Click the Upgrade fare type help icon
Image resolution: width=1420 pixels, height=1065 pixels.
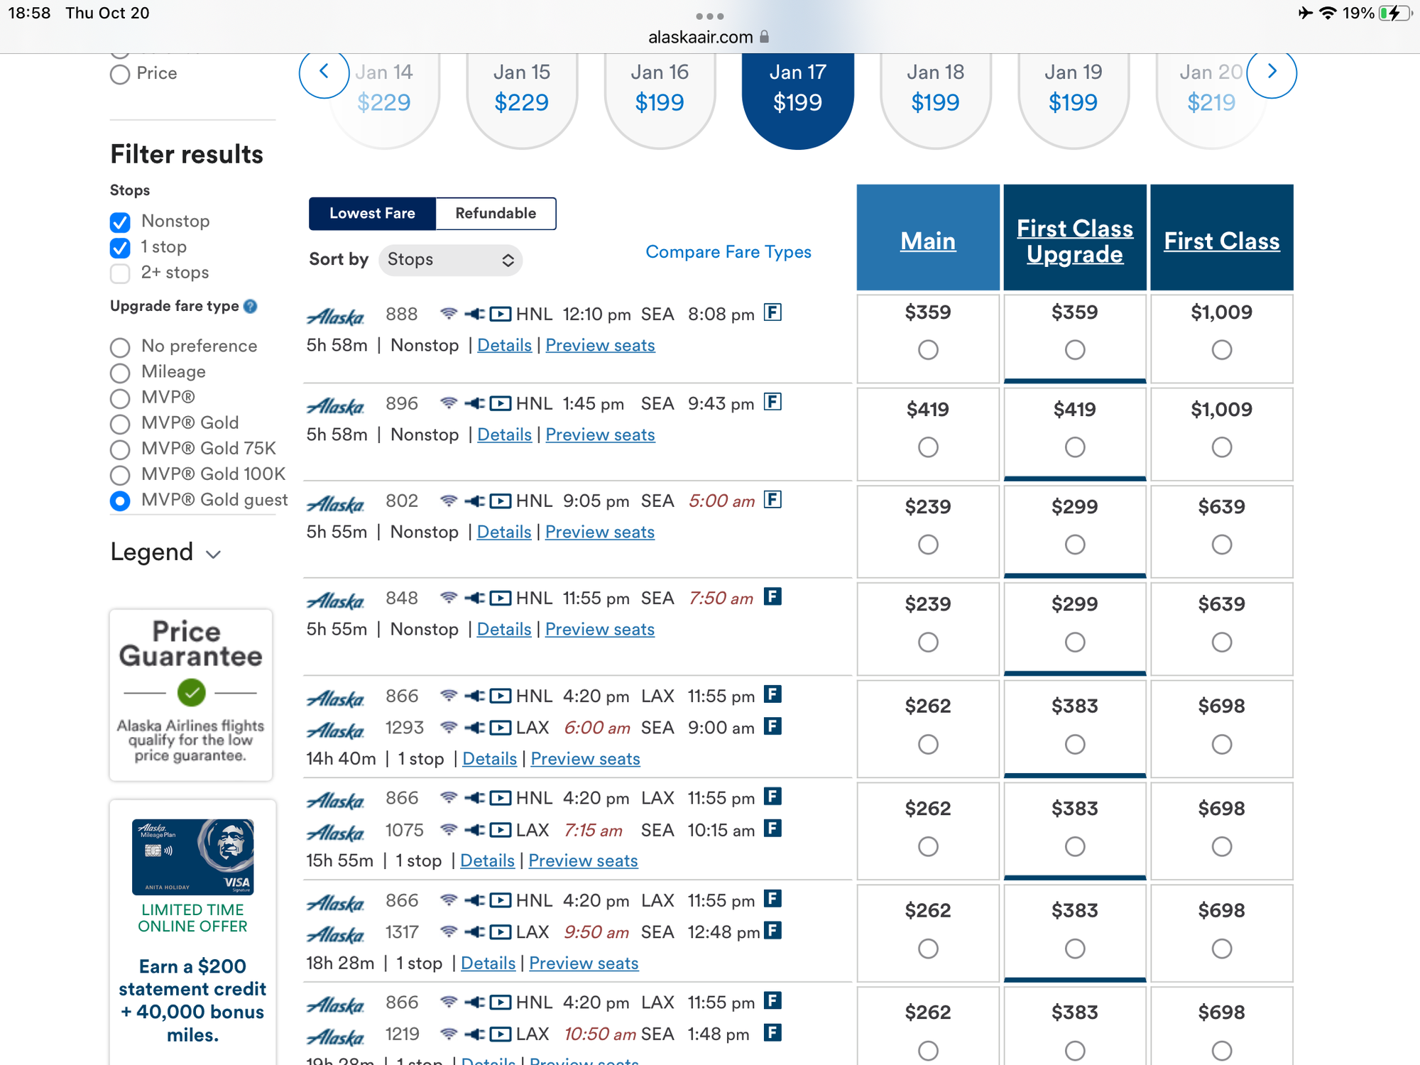[251, 307]
